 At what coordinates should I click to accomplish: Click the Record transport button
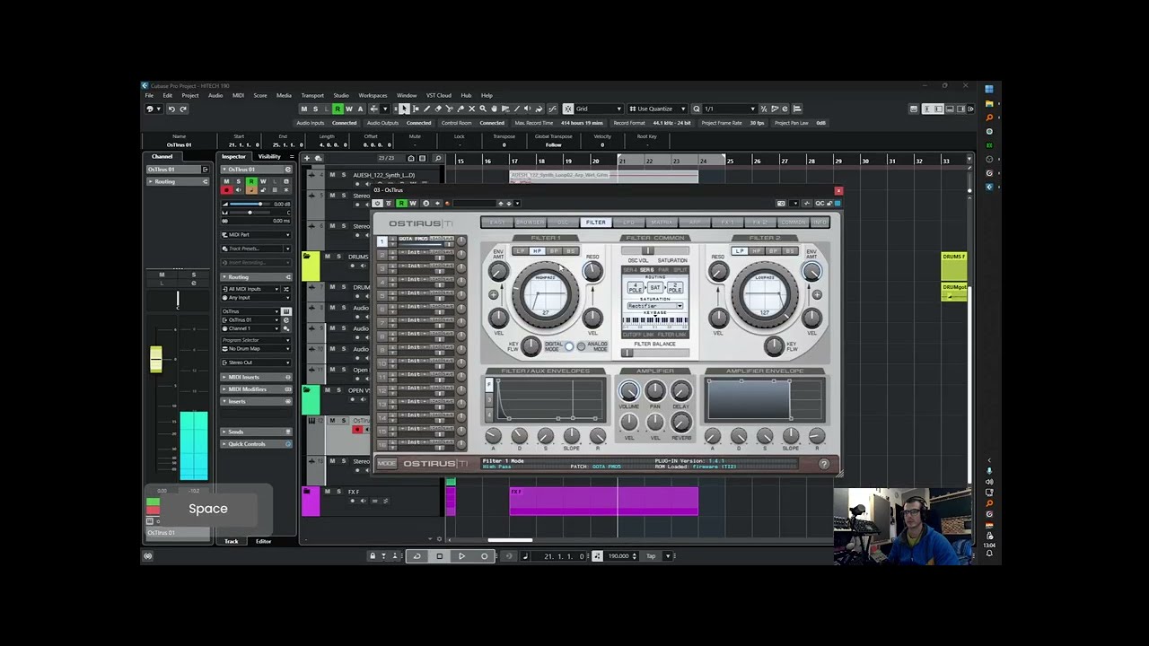click(x=485, y=556)
